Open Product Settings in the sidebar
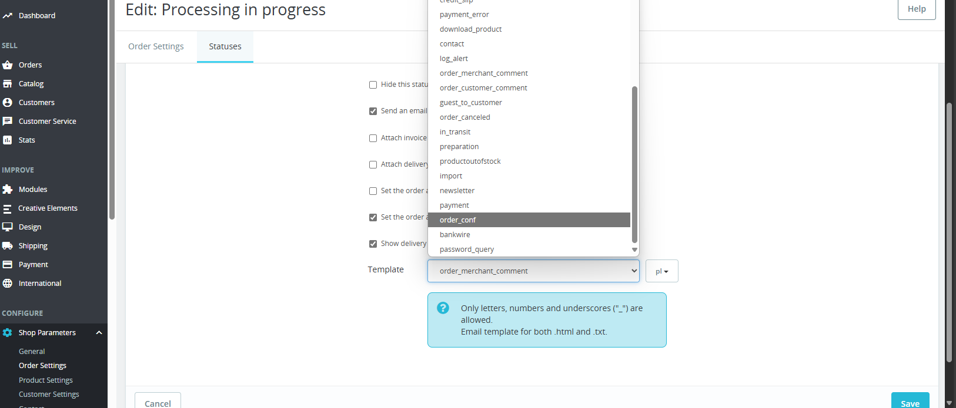 [46, 380]
